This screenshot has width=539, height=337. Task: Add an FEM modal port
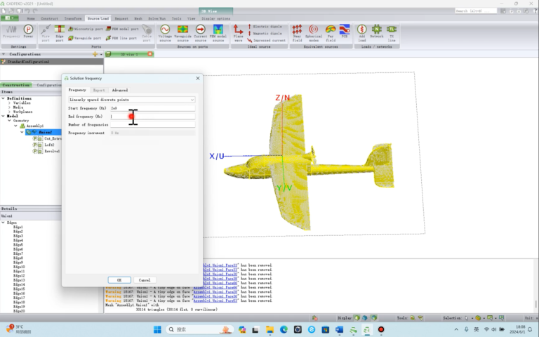point(122,29)
